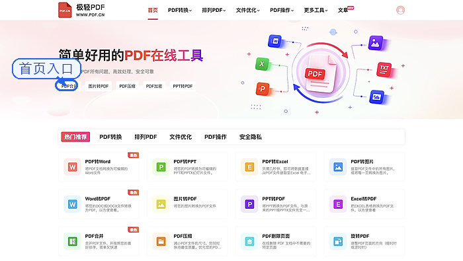Go to 首页 in the top navigation
The height and width of the screenshot is (261, 463).
pyautogui.click(x=153, y=11)
